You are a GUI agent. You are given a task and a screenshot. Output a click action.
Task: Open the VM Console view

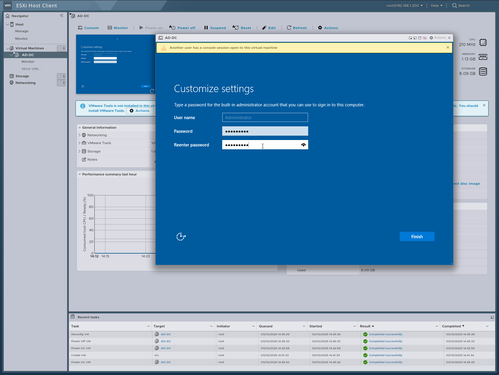pos(88,28)
